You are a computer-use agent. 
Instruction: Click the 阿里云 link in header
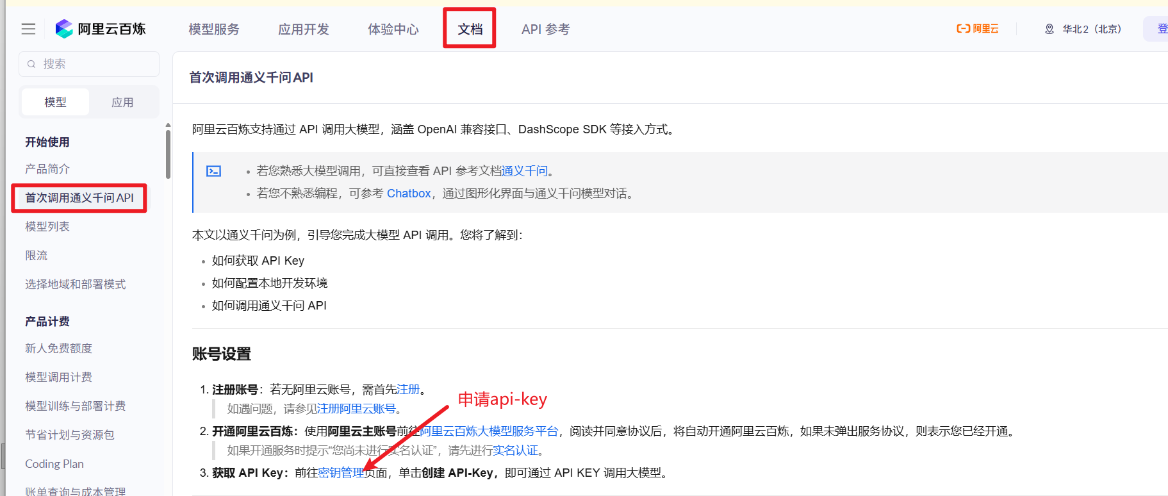coord(978,29)
